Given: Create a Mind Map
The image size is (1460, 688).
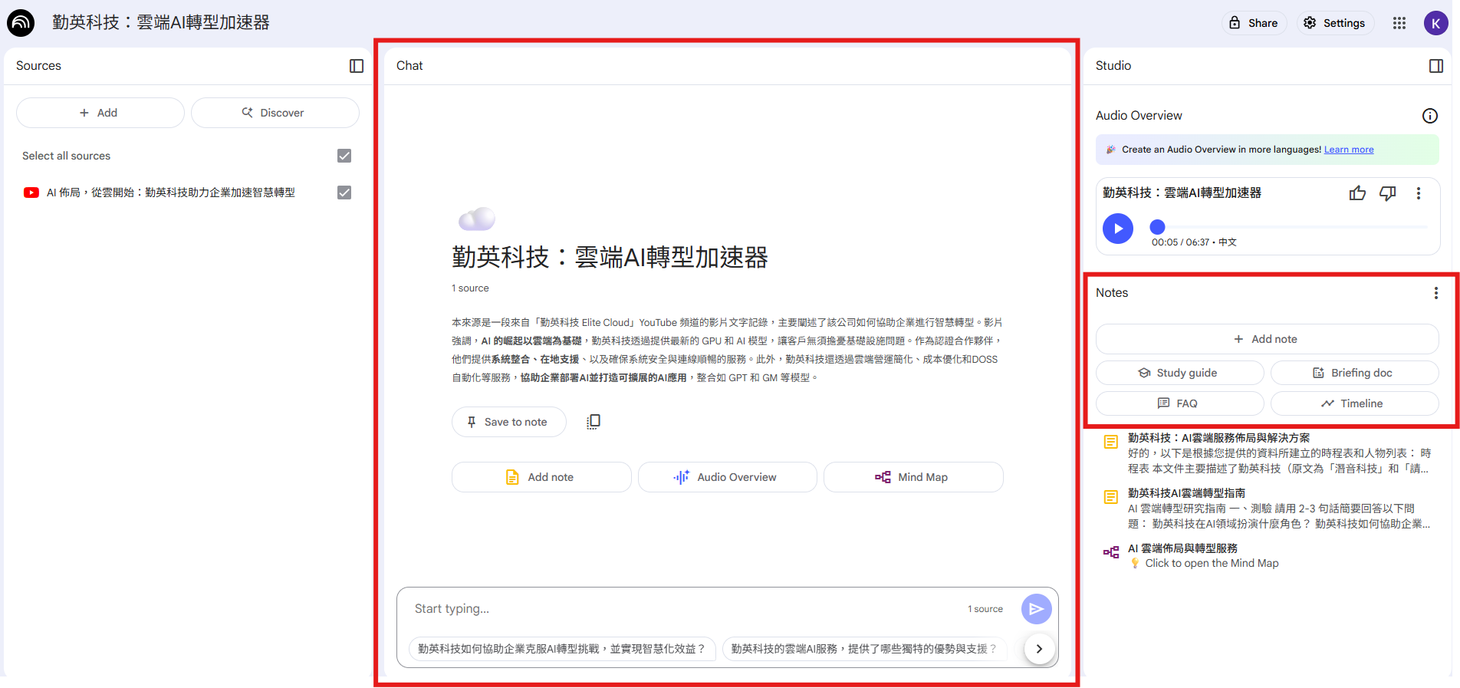Looking at the screenshot, I should pos(913,477).
